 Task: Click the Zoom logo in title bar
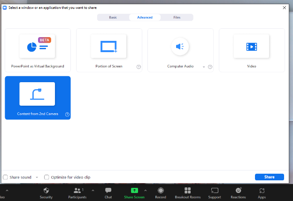tap(5, 8)
